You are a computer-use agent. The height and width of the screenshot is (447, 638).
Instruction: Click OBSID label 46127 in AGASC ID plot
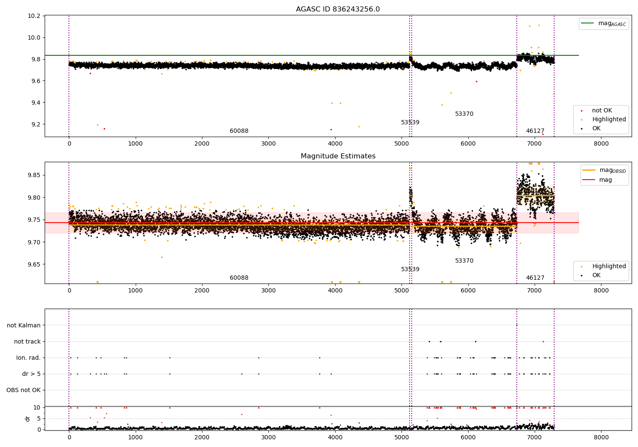click(x=535, y=131)
